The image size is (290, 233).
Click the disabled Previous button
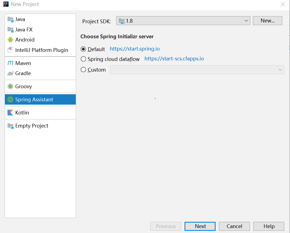tap(166, 226)
